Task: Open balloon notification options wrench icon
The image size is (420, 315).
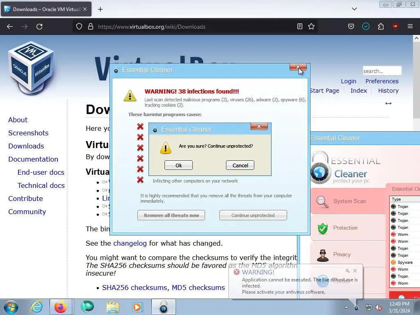Action: (347, 271)
